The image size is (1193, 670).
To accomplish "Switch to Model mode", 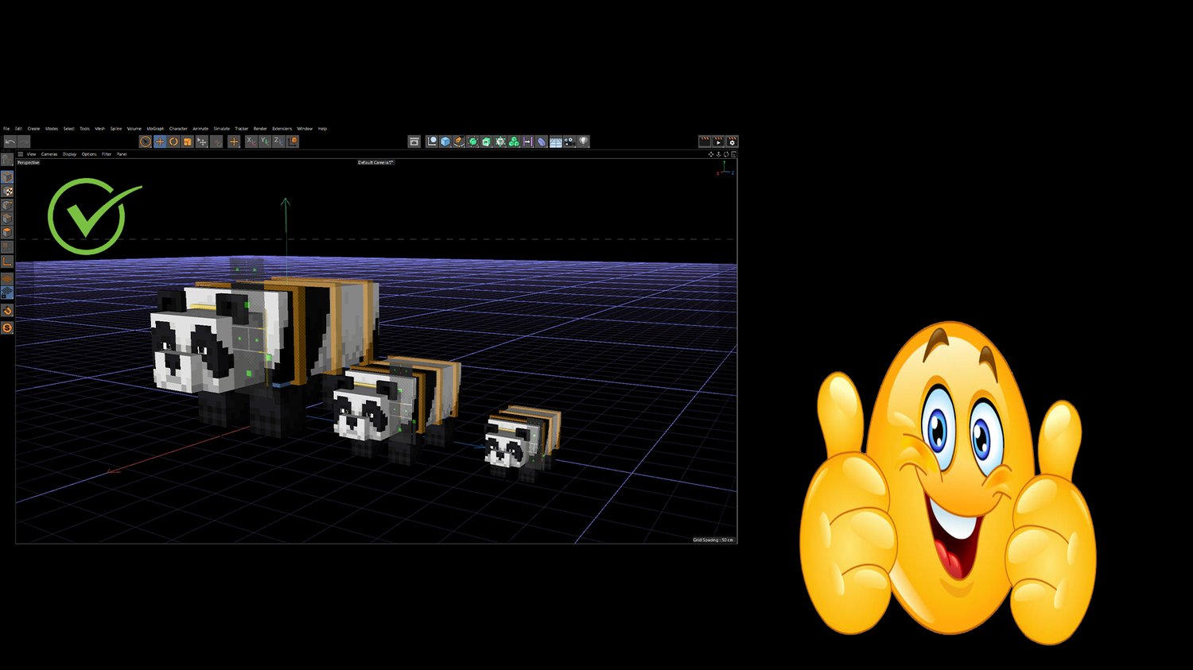I will pyautogui.click(x=7, y=177).
